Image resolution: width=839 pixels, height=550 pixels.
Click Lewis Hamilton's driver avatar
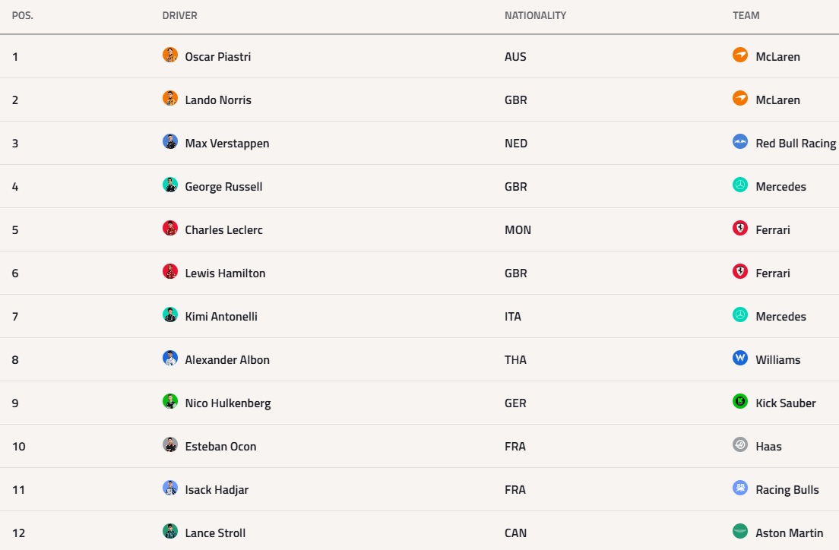170,272
